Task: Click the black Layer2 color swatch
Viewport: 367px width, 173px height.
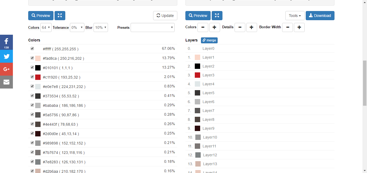Action: pos(197,66)
